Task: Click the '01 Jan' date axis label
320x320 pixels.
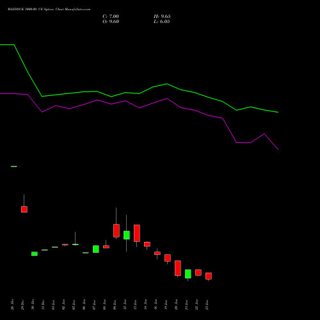Action: click(x=53, y=305)
